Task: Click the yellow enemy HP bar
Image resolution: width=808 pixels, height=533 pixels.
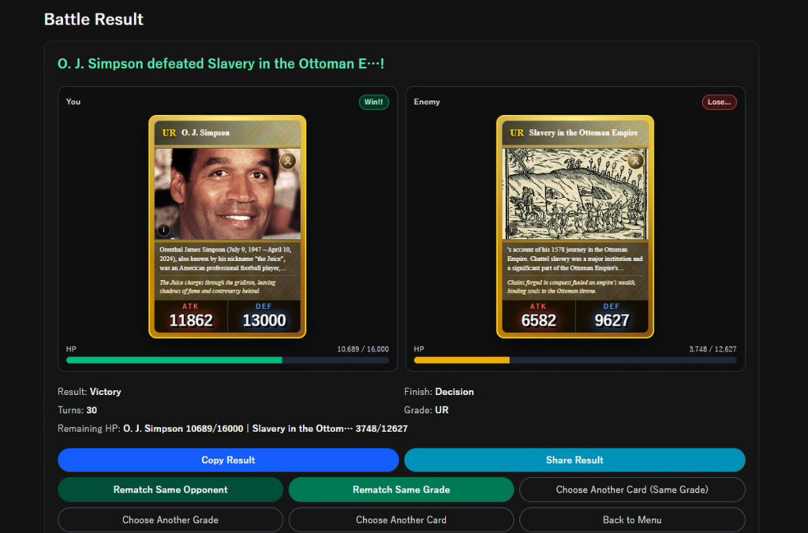Action: click(462, 360)
